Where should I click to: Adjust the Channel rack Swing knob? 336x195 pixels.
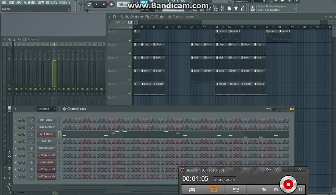coord(274,109)
